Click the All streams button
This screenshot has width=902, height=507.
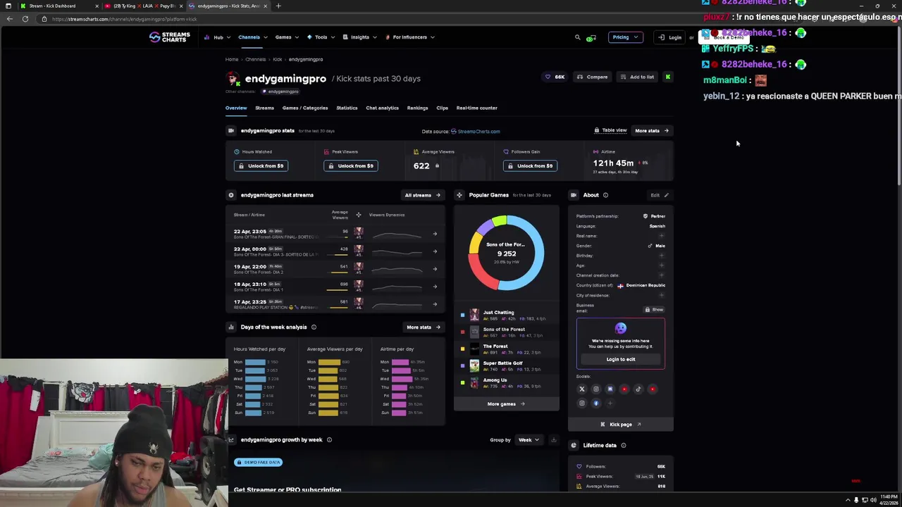[x=422, y=195]
